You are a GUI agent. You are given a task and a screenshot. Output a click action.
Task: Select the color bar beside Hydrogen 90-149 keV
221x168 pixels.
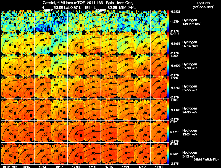click(x=168, y=43)
